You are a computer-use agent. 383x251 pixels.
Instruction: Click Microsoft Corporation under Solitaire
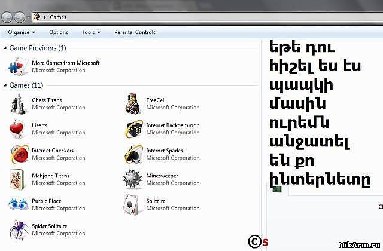click(x=173, y=209)
